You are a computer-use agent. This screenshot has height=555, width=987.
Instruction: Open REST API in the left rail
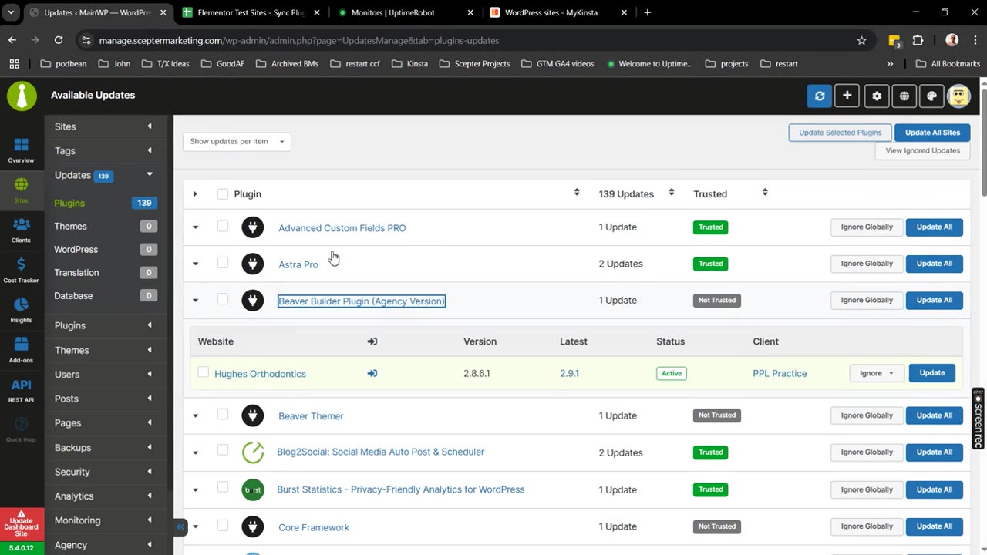click(x=22, y=391)
